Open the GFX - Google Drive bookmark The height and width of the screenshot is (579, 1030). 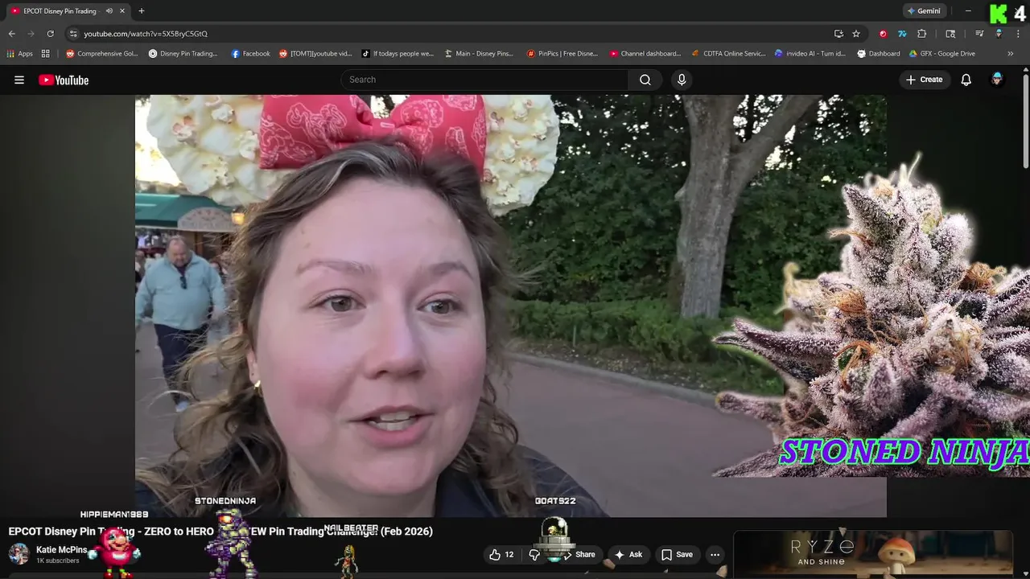(941, 54)
